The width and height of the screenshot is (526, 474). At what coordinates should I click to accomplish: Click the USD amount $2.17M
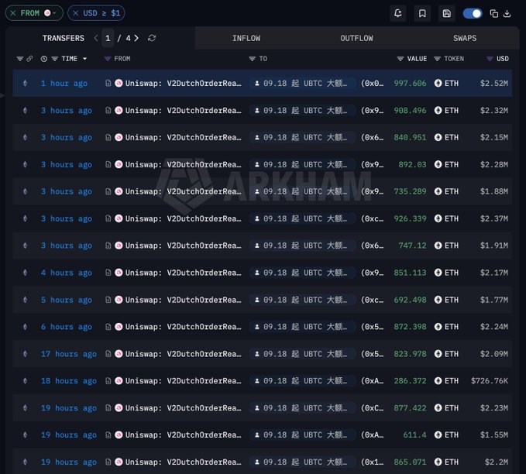point(493,273)
